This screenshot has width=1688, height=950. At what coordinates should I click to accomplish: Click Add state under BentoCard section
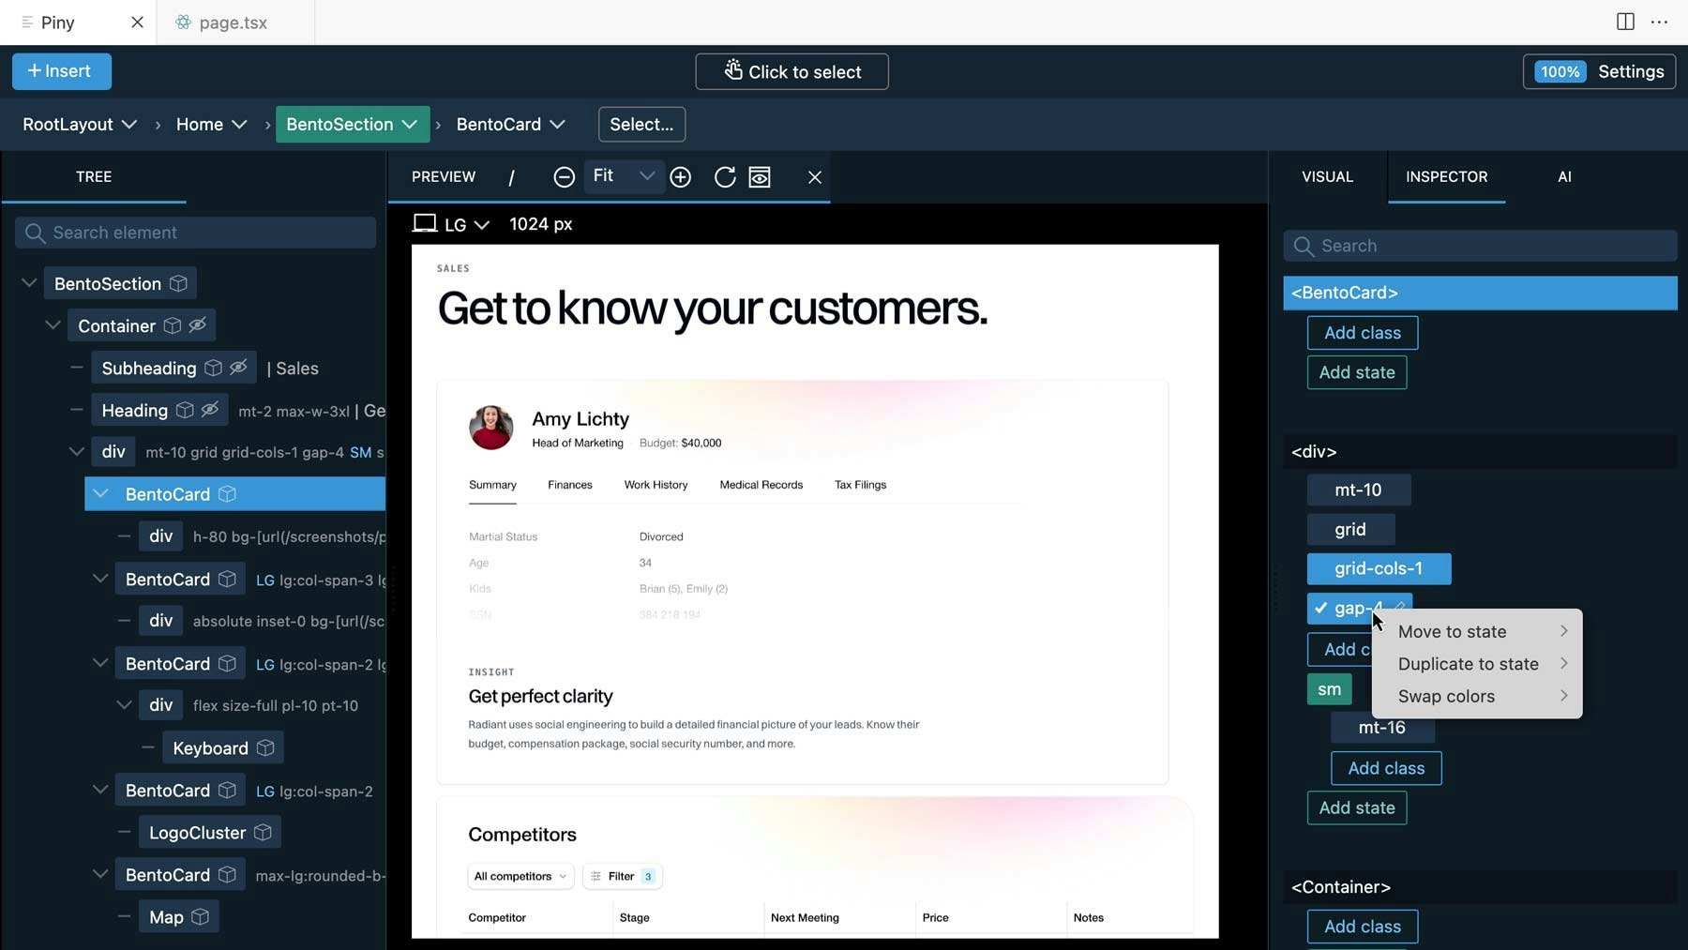pyautogui.click(x=1356, y=372)
